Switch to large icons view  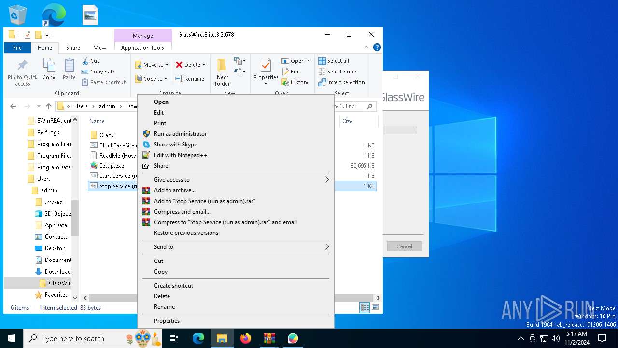point(375,308)
